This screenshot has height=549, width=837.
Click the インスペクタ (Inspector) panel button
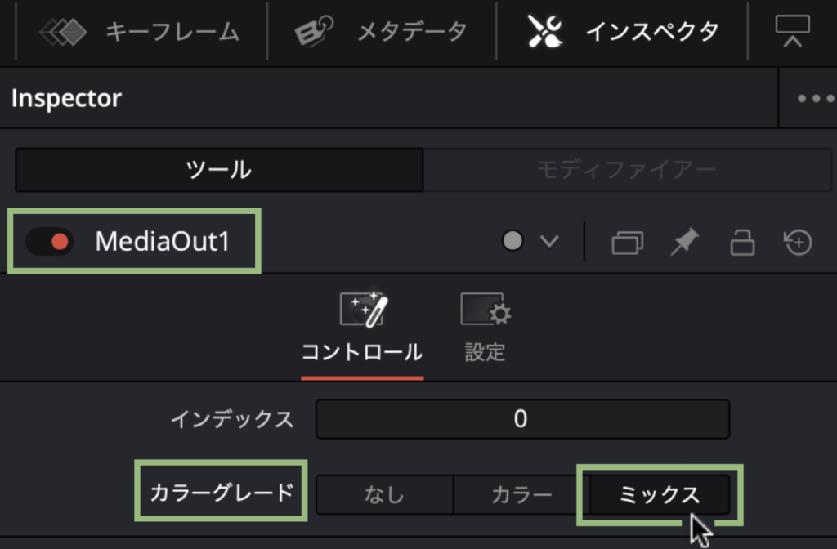[x=624, y=32]
